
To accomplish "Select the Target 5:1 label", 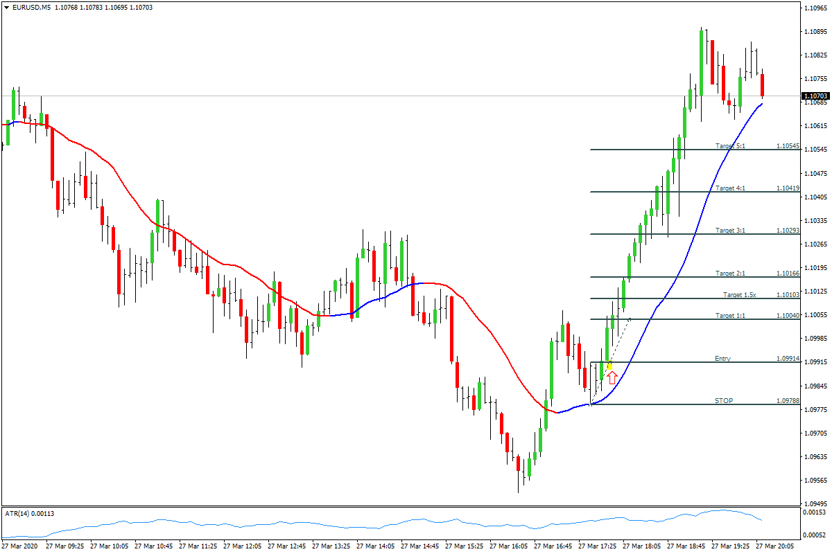I will click(x=730, y=146).
